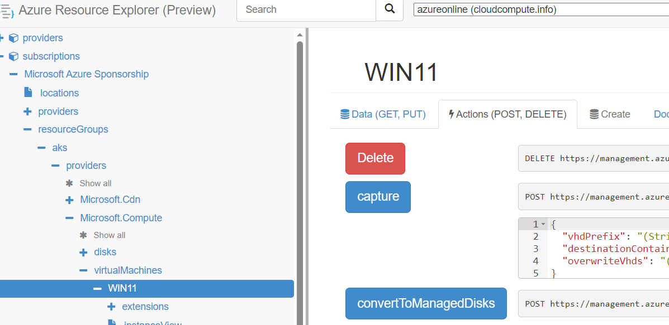The width and height of the screenshot is (669, 325).
Task: Collapse the Microsoft Azure Sponsorship node
Action: 13,75
